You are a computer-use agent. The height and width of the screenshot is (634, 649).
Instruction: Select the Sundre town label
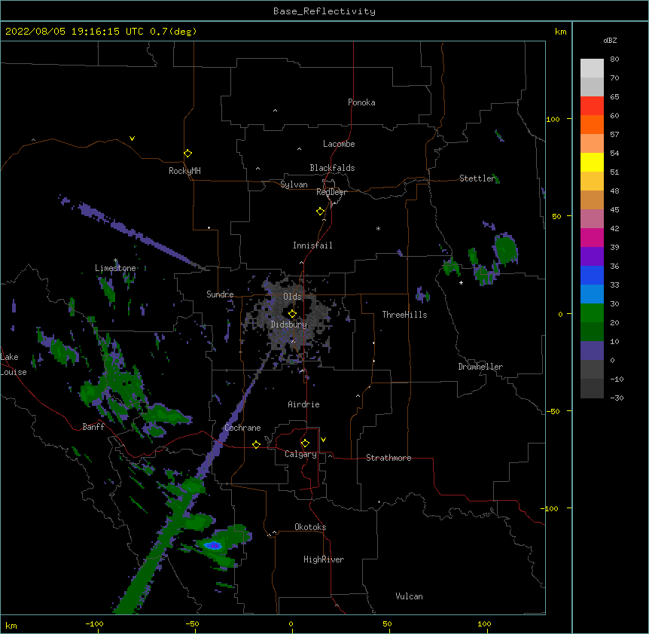[220, 294]
